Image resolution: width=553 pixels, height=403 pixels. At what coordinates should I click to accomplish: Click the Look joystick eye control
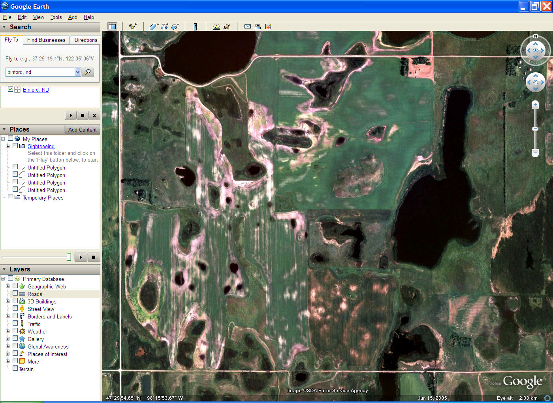pos(536,51)
